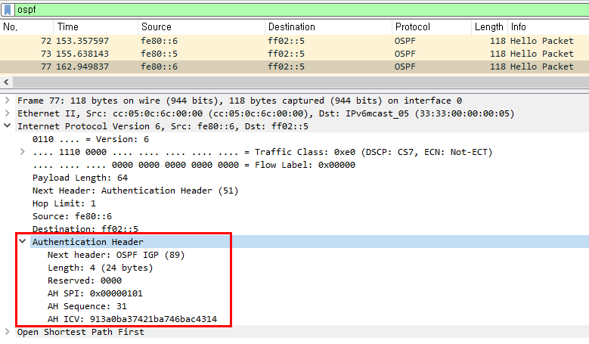Viewport: 589px width, 344px height.
Task: Click the display filter bookmark icon
Action: coord(8,9)
